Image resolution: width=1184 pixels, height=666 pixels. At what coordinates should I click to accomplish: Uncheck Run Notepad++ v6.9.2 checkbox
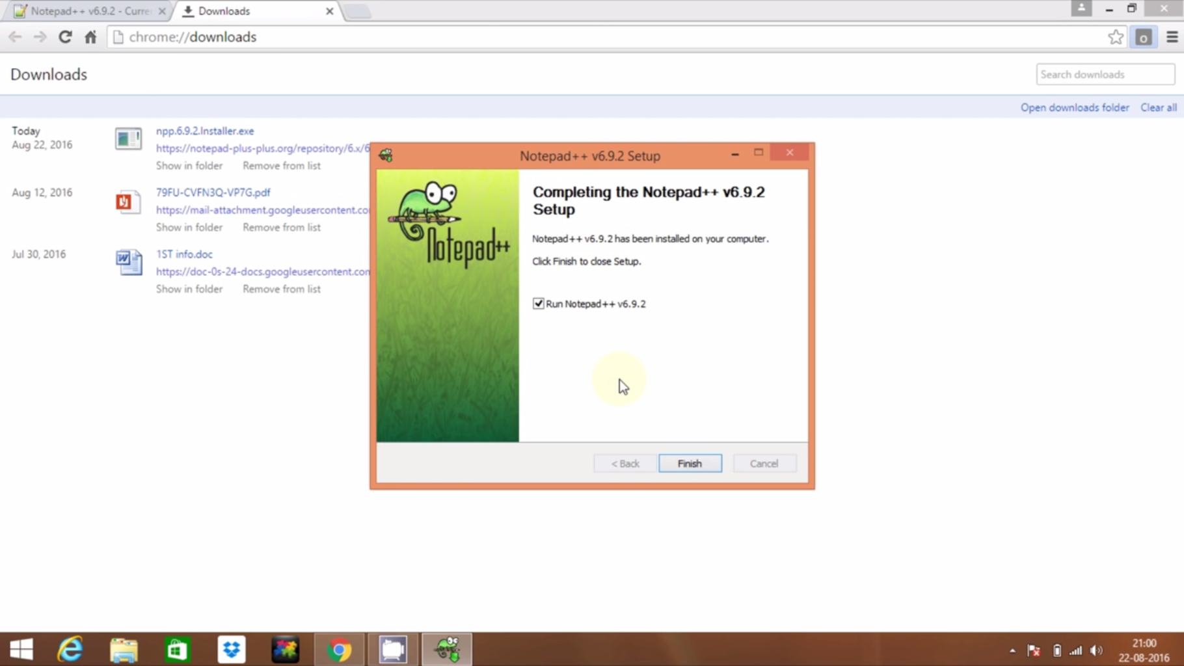pos(538,304)
